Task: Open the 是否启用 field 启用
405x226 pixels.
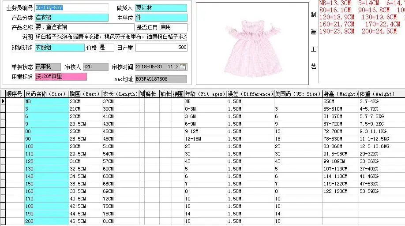Action: coord(173,27)
